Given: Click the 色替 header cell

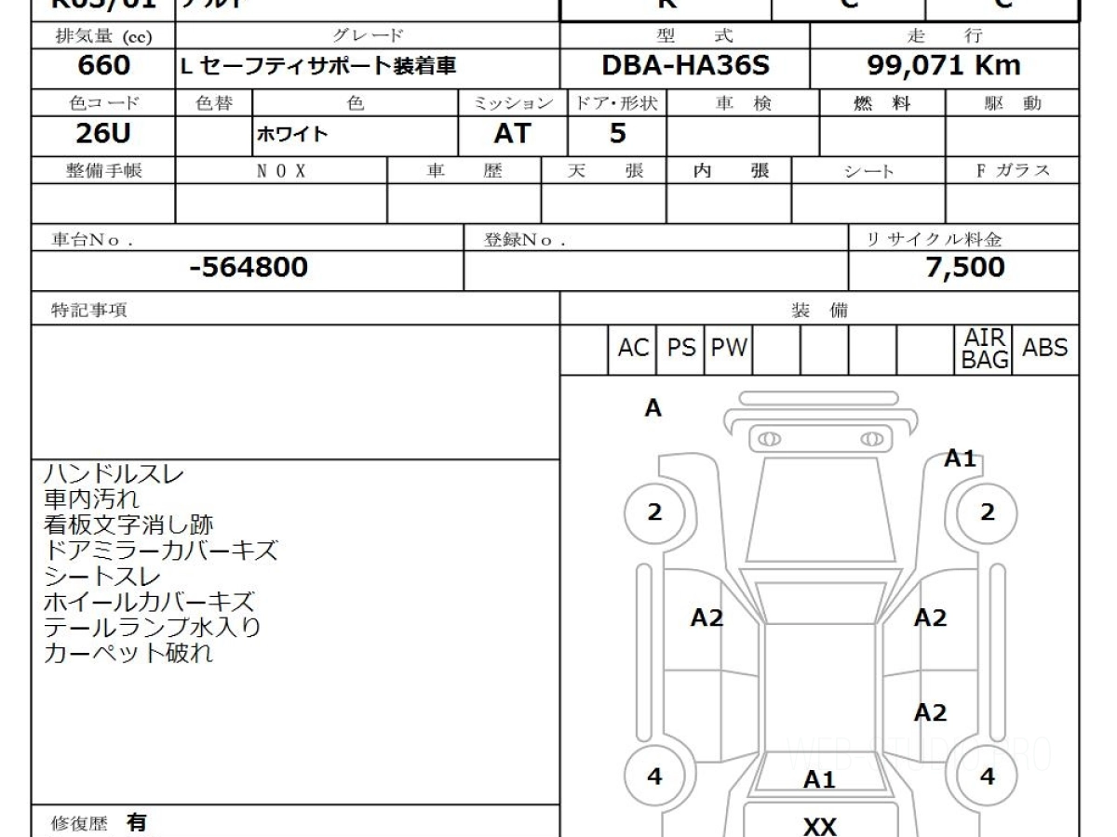Looking at the screenshot, I should (x=213, y=104).
